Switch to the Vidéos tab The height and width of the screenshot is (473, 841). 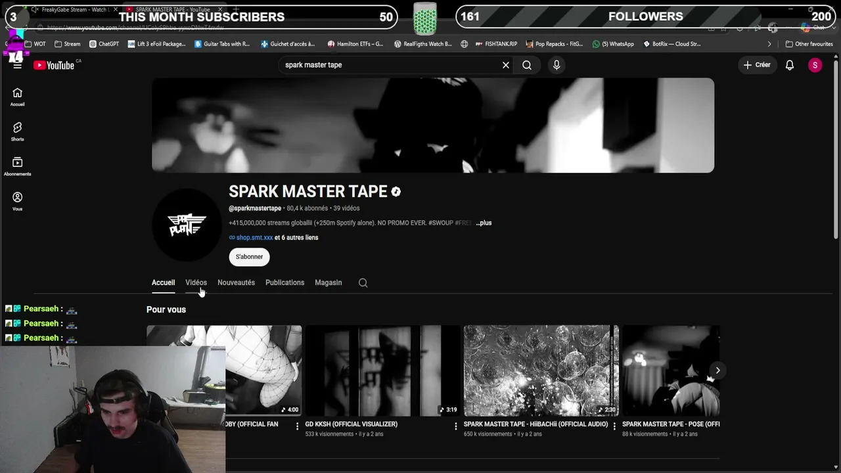coord(196,282)
